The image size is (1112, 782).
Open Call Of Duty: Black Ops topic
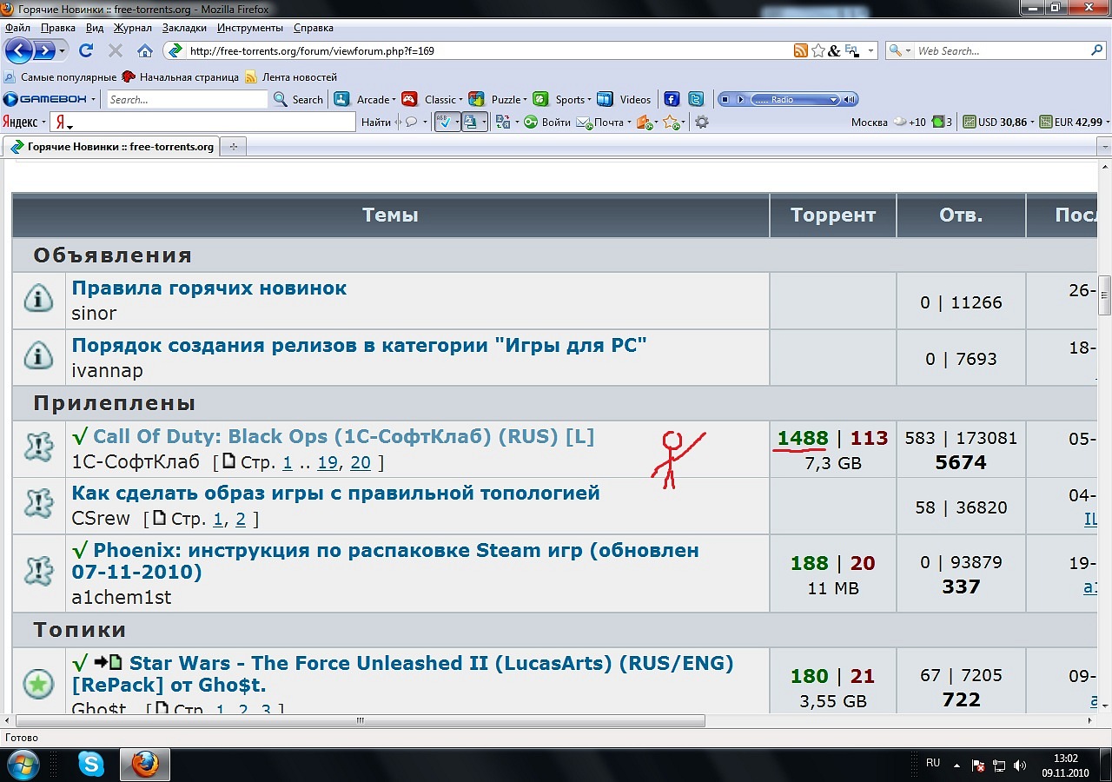[x=343, y=437]
